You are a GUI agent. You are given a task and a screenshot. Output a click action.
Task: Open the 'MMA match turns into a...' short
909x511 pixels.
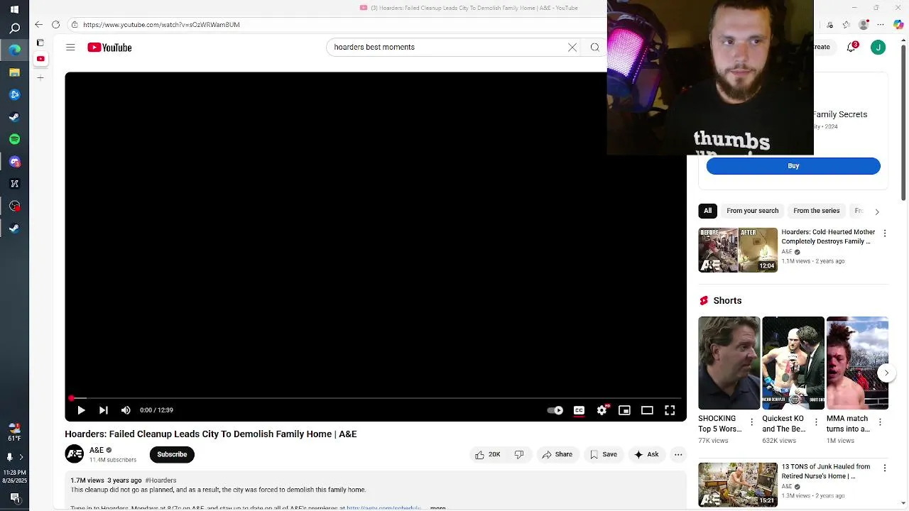(856, 363)
